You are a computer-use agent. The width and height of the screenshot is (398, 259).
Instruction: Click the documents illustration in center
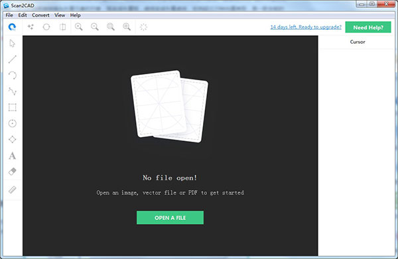tap(169, 106)
